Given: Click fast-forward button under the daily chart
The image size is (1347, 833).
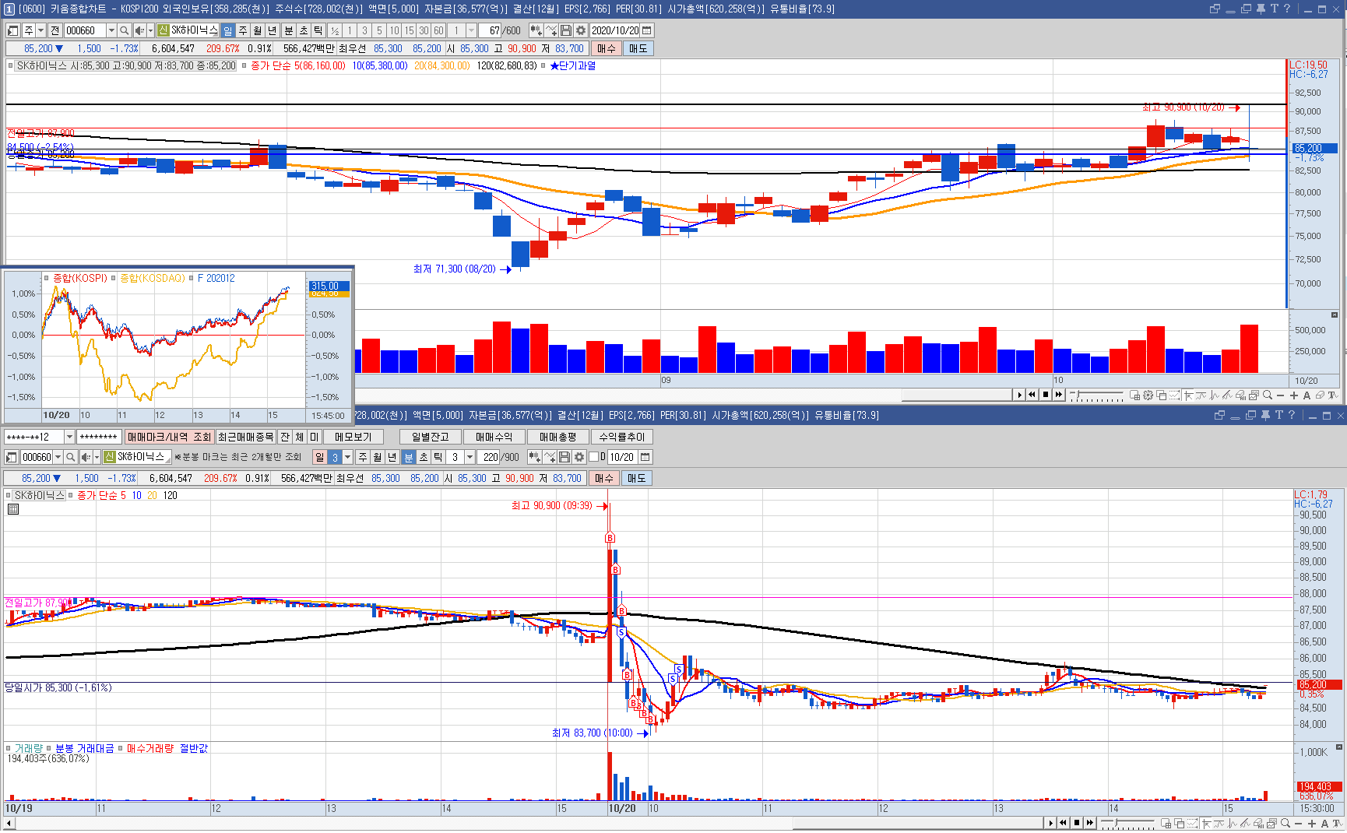Looking at the screenshot, I should pyautogui.click(x=1059, y=395).
